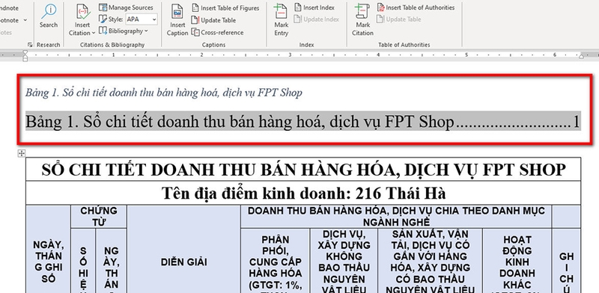
Task: Click Update Table in Captions group
Action: click(x=213, y=20)
